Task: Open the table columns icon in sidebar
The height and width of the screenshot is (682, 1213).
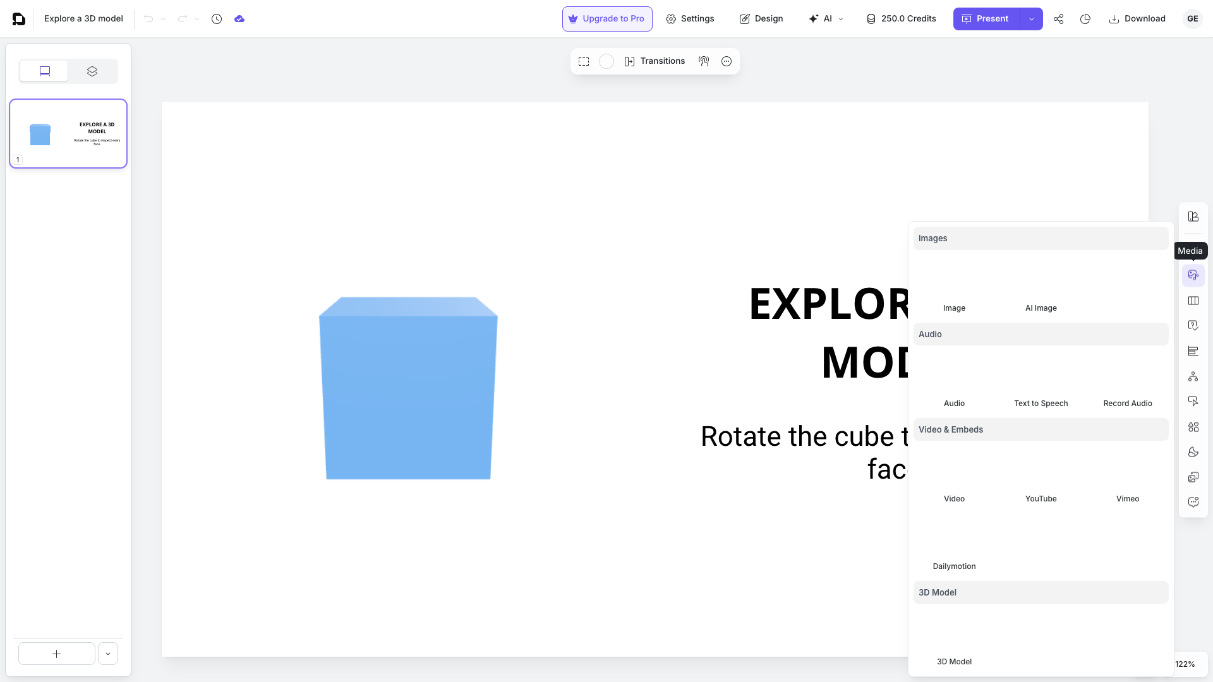Action: click(1193, 301)
